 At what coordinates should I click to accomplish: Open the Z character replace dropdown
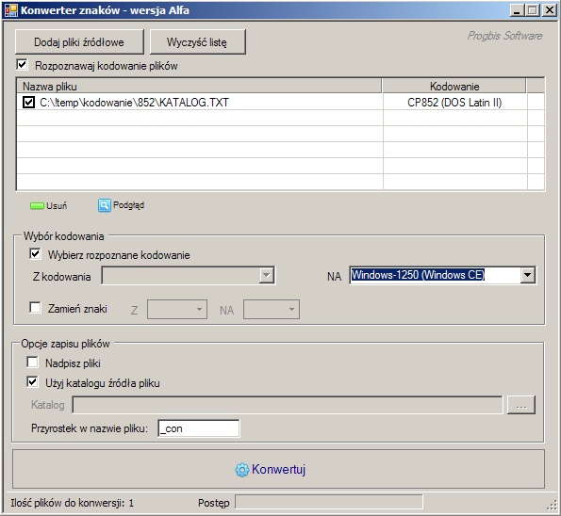point(177,310)
